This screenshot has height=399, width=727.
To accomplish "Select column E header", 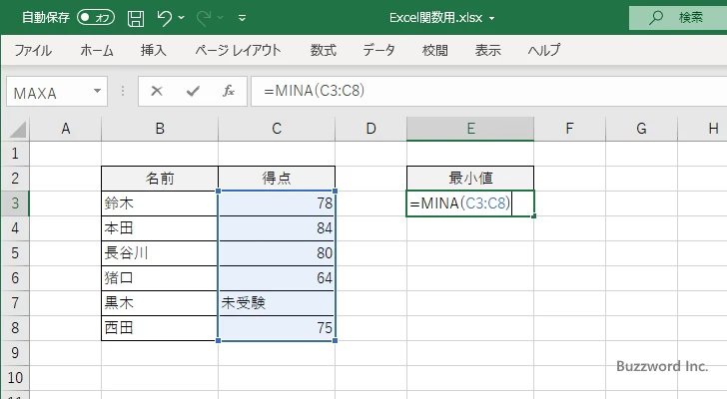I will [470, 129].
